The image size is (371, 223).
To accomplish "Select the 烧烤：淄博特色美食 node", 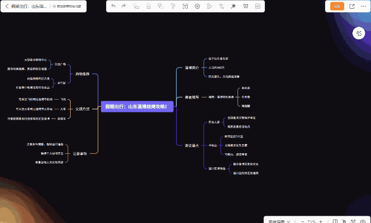I will [221, 97].
